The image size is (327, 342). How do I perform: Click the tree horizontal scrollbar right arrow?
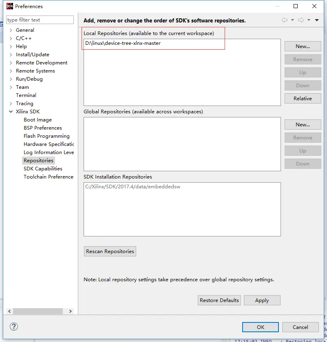(x=71, y=311)
